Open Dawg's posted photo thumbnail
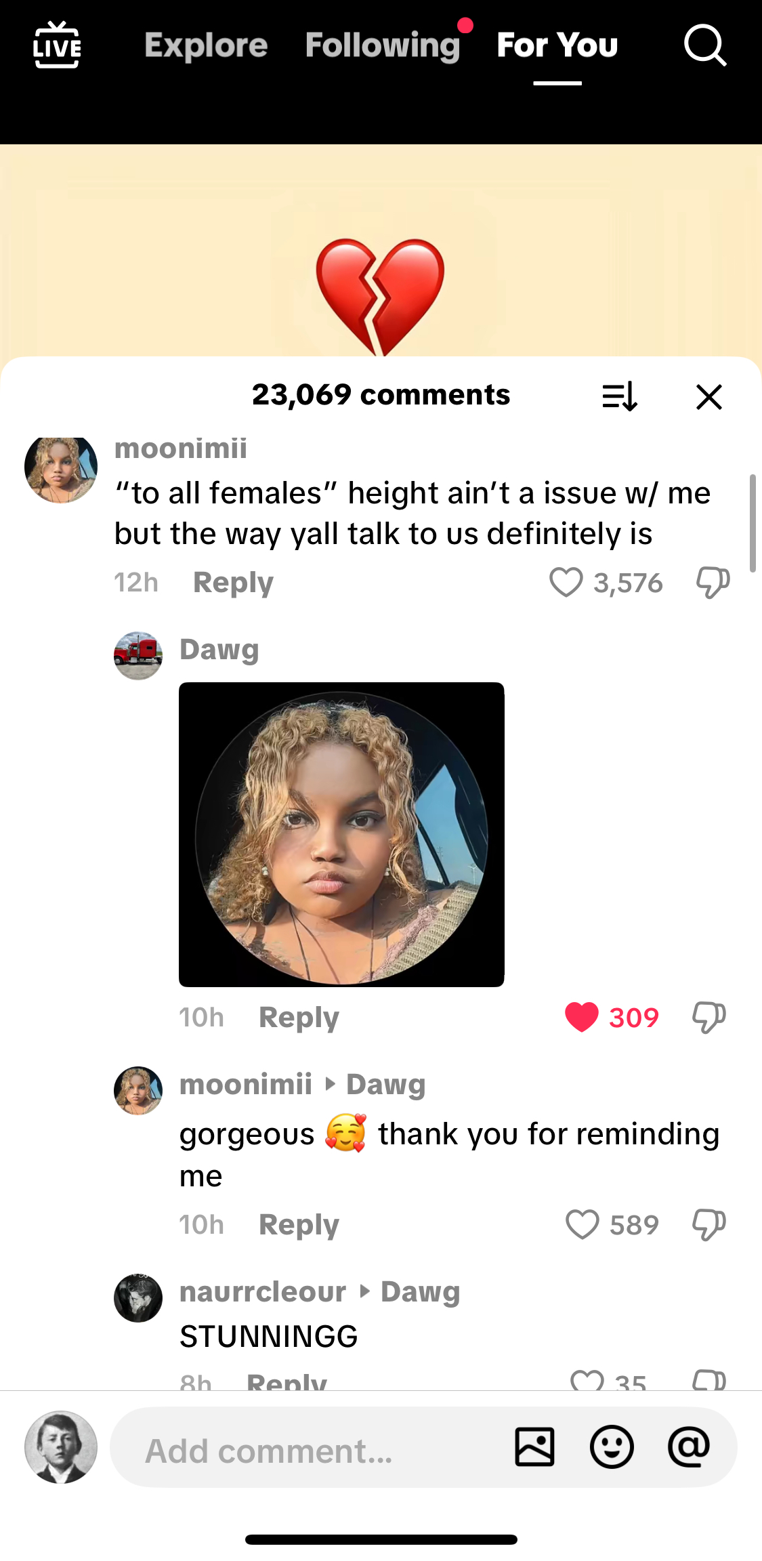The image size is (762, 1561). coord(341,834)
